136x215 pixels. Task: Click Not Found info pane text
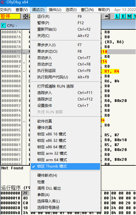(x=12, y=168)
